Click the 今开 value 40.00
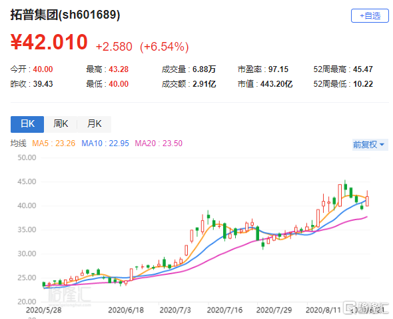 click(x=43, y=69)
